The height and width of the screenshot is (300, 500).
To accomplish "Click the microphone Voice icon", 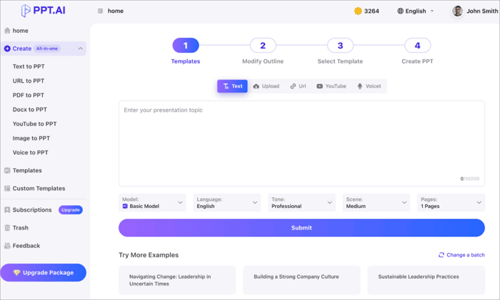I will pyautogui.click(x=360, y=86).
